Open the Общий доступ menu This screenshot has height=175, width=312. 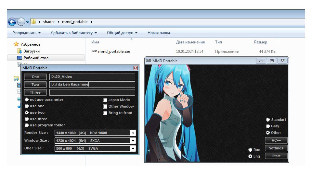pyautogui.click(x=122, y=33)
